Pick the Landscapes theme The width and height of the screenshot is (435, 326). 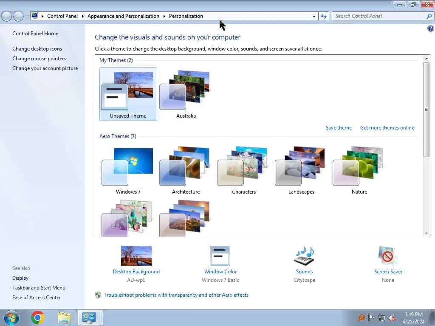pyautogui.click(x=301, y=170)
